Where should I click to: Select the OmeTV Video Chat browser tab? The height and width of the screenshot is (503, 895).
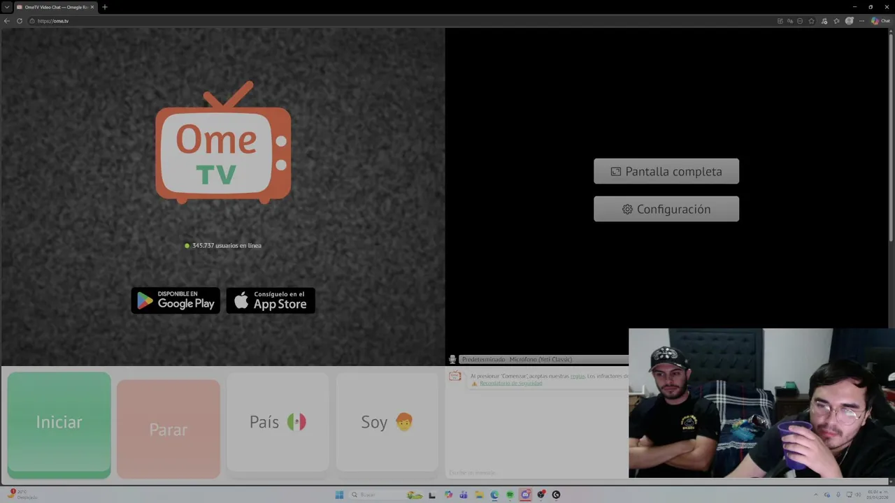coord(55,7)
